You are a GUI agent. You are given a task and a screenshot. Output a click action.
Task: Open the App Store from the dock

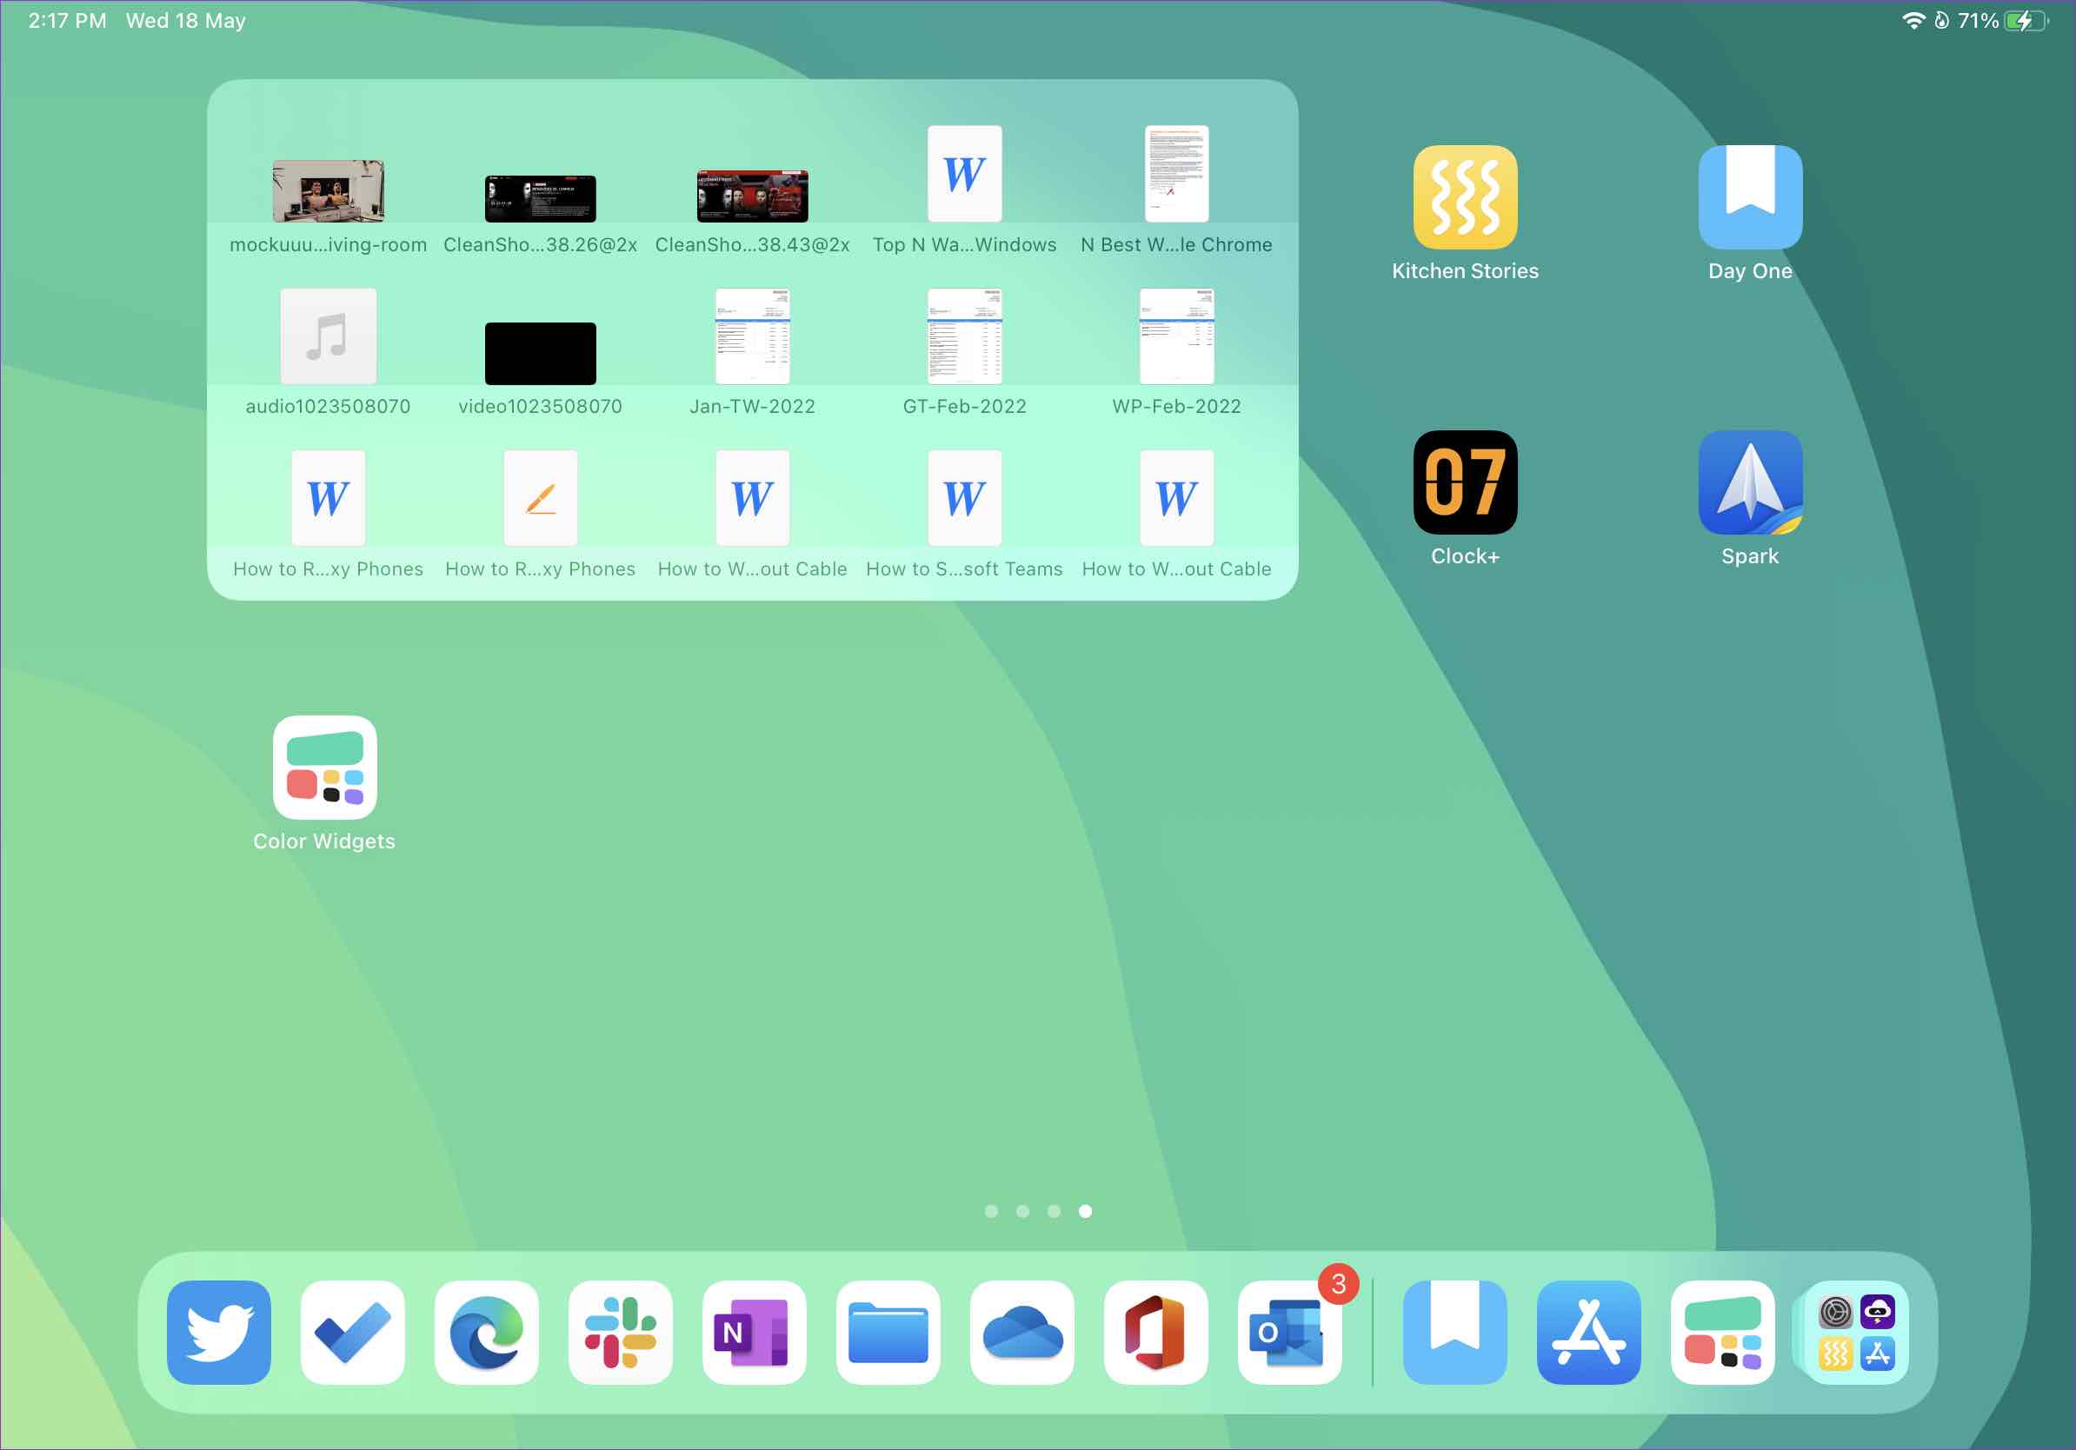(x=1588, y=1331)
